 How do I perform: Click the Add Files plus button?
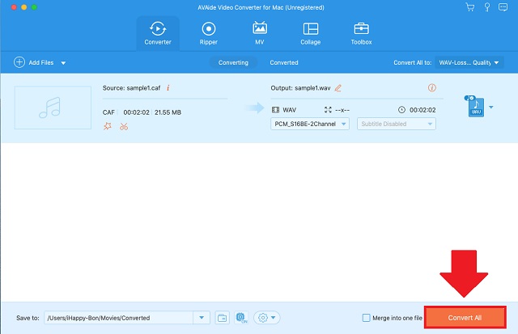[19, 62]
